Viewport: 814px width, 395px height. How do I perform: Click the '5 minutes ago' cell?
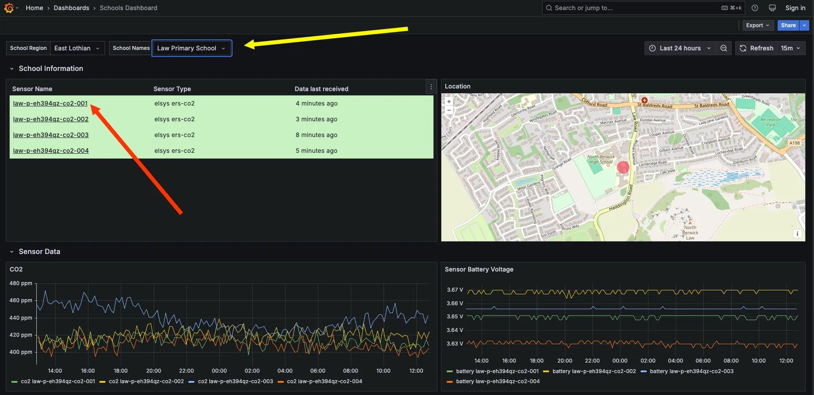[x=317, y=151]
